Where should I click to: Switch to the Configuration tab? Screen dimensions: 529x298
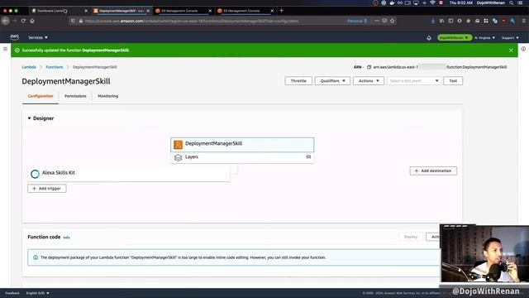click(x=41, y=96)
